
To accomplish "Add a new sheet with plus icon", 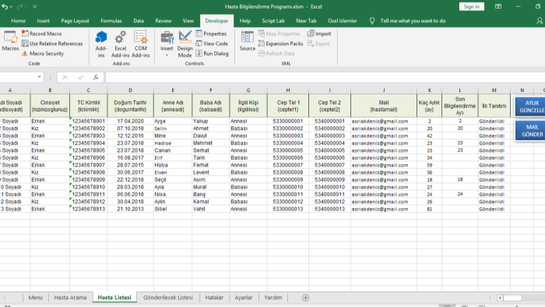I will 305,298.
